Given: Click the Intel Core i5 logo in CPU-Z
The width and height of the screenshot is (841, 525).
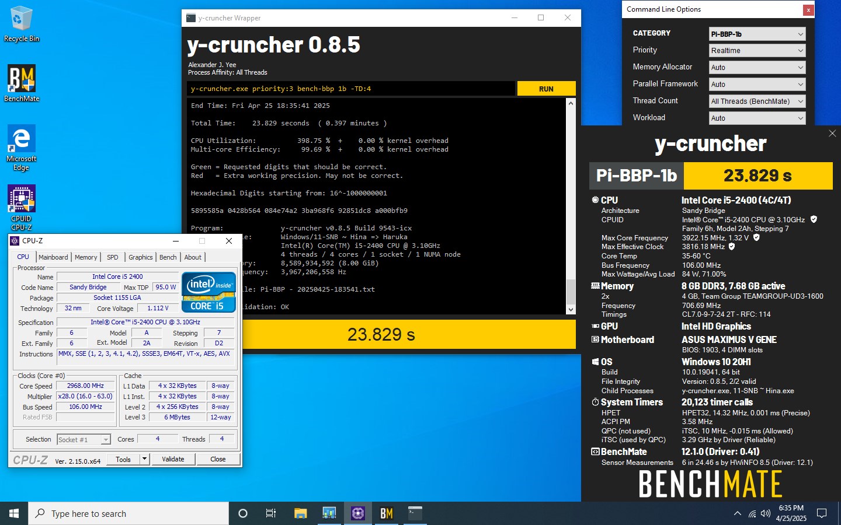Looking at the screenshot, I should tap(208, 292).
